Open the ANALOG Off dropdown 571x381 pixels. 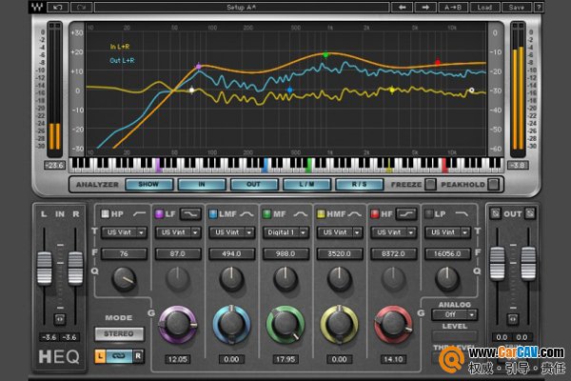point(455,314)
